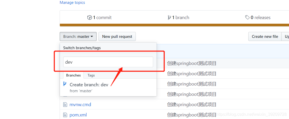Click the file icon next to mvnw.cmd
Viewport: 289px width, 119px height.
[65, 105]
